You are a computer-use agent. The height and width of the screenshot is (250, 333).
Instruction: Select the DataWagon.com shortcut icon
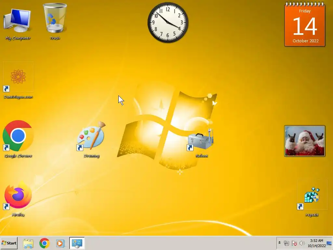click(18, 80)
